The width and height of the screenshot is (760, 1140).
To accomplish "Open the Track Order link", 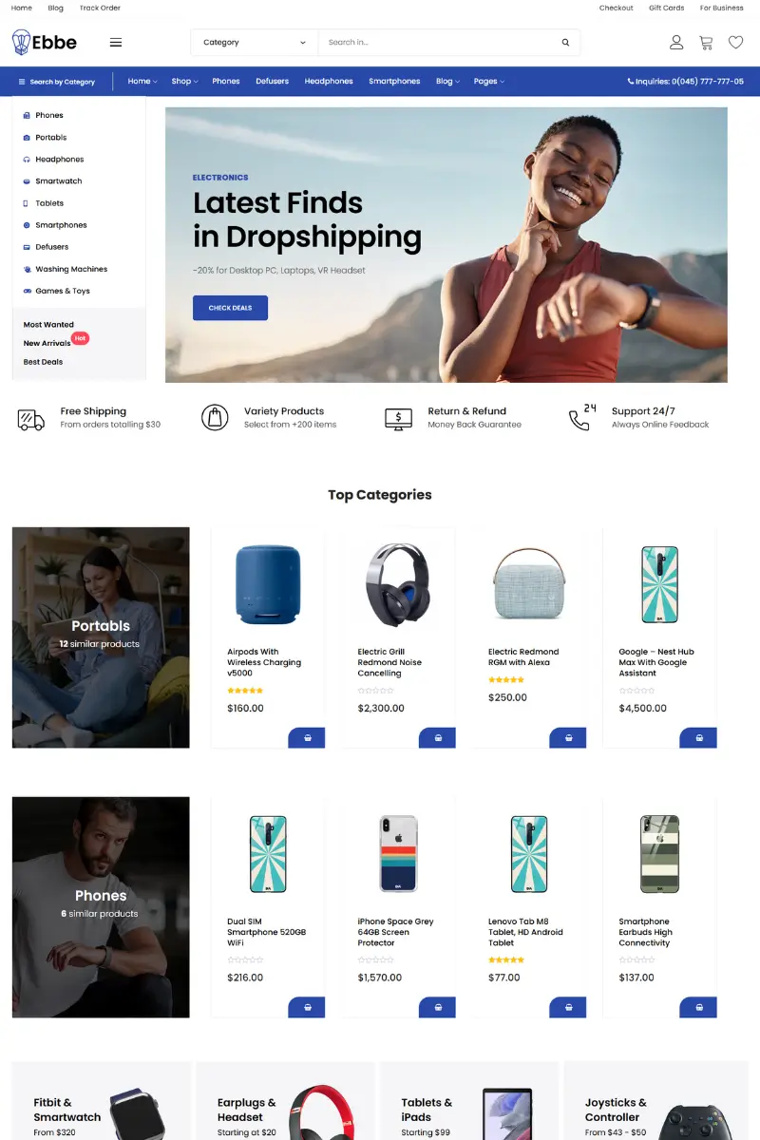I will [x=100, y=8].
